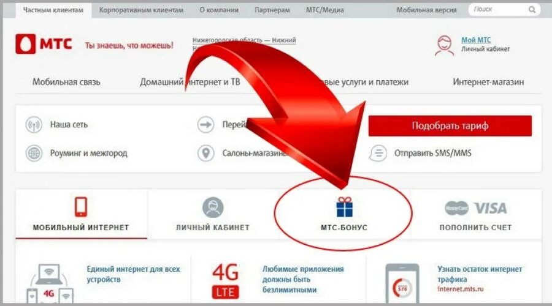The image size is (552, 306).
Task: Click the MTS red egg logo
Action: (25, 44)
